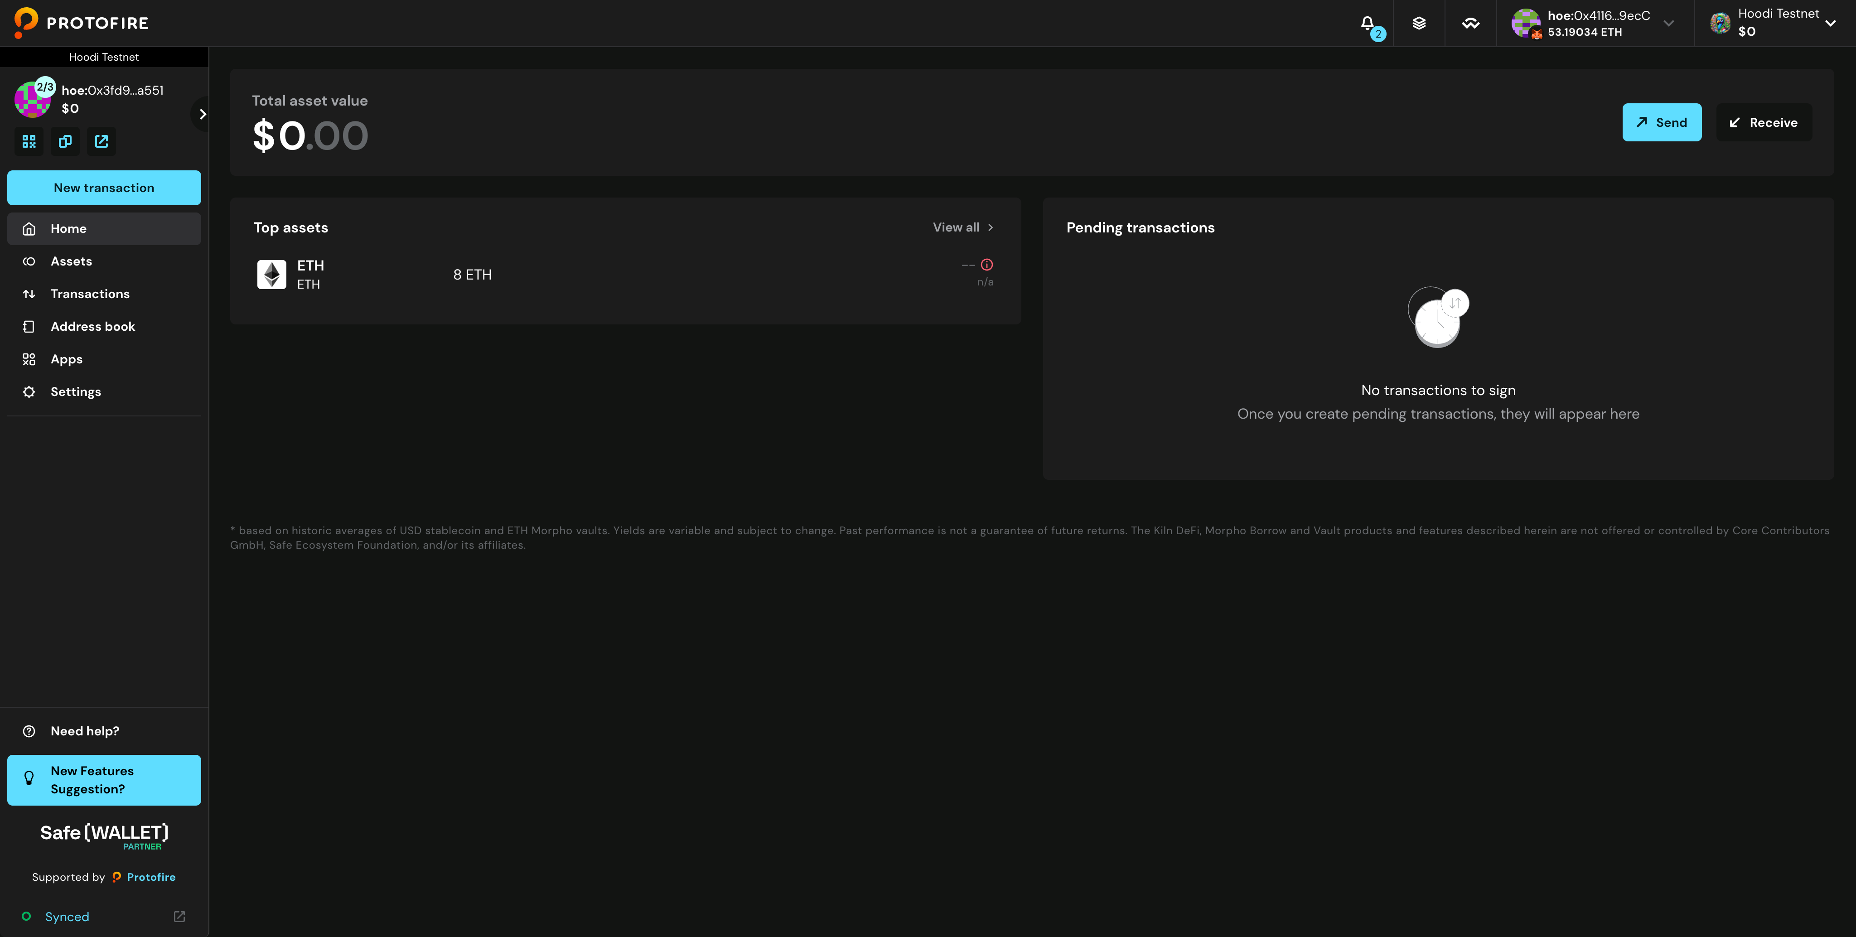Expand the collapsed sidebar with the chevron
Image resolution: width=1856 pixels, height=937 pixels.
[x=203, y=114]
